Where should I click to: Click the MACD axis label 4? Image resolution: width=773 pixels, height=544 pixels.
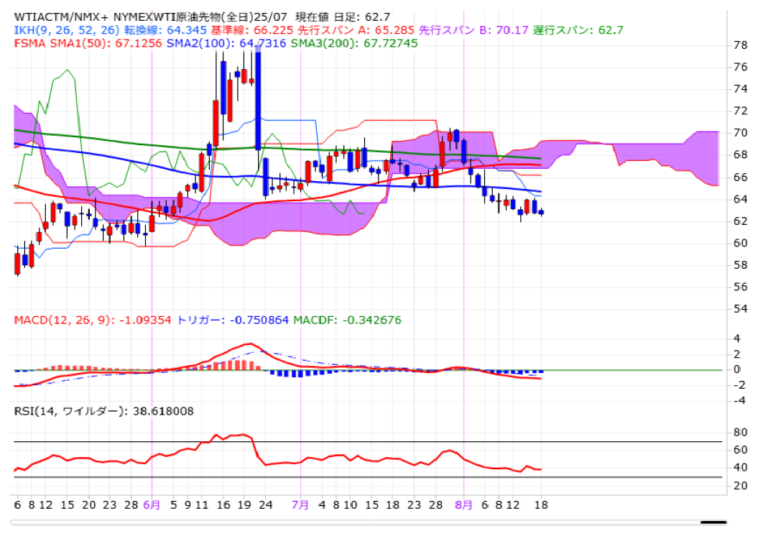[x=737, y=338]
